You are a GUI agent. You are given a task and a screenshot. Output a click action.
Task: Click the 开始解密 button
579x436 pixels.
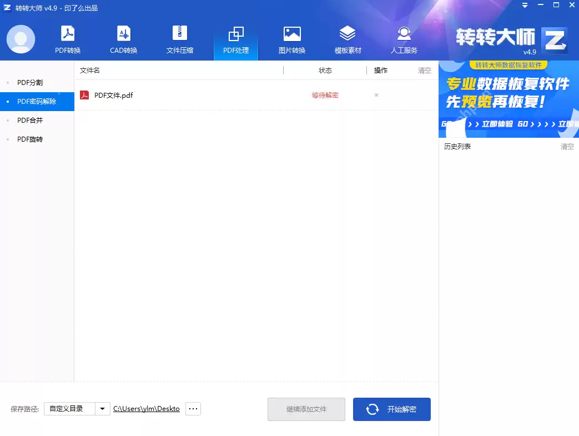[391, 409]
